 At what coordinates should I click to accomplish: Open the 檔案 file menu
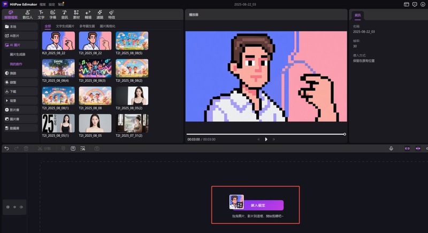tap(43, 4)
